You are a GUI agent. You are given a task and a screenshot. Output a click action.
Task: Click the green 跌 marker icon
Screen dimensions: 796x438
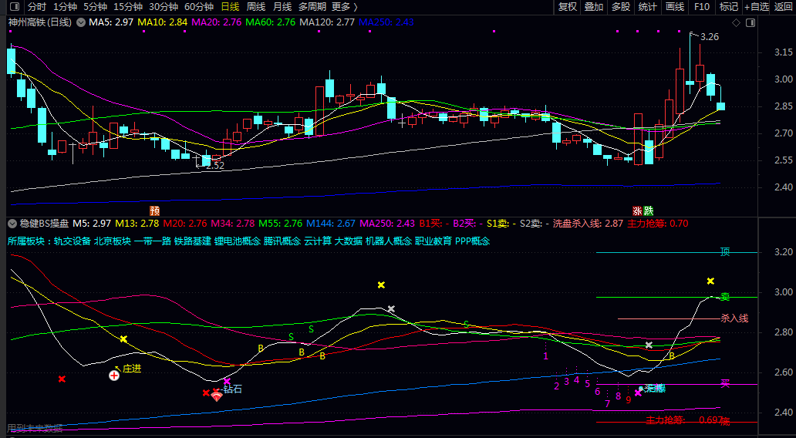[x=648, y=210]
